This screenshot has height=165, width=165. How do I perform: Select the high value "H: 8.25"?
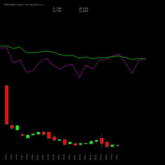pos(83,9)
